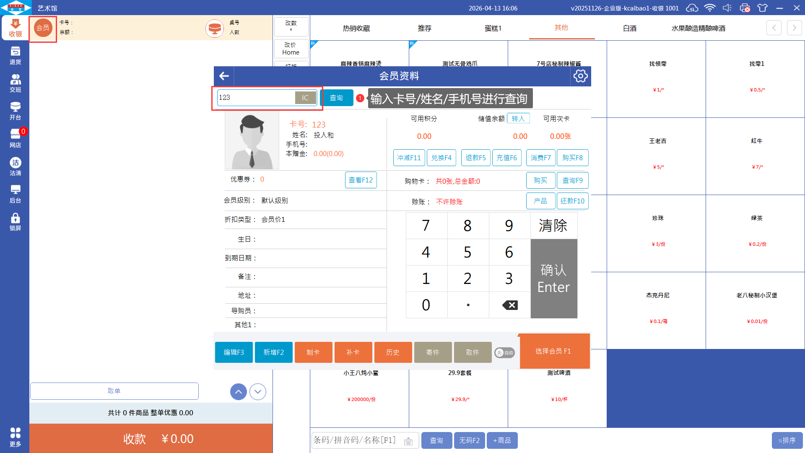This screenshot has height=453, width=805.
Task: Open the 网店 online store icon
Action: coord(15,139)
